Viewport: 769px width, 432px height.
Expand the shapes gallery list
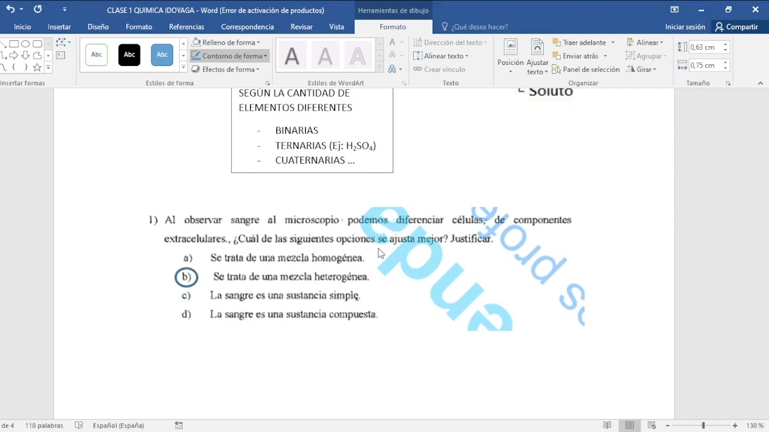point(49,67)
